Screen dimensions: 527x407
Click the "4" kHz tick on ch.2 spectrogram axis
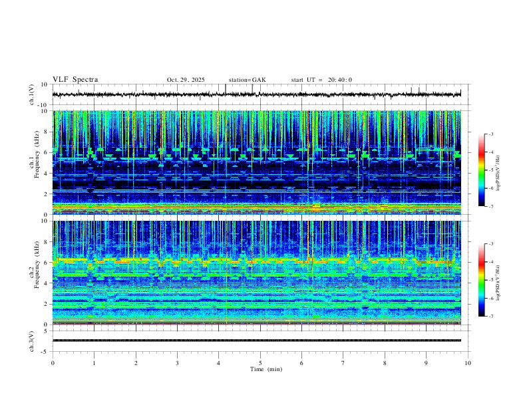(x=47, y=283)
